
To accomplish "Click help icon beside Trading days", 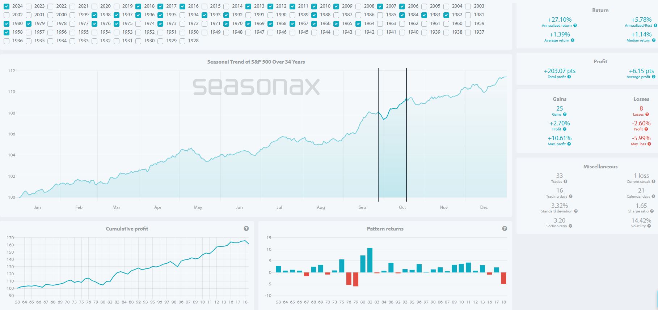I will [x=571, y=197].
